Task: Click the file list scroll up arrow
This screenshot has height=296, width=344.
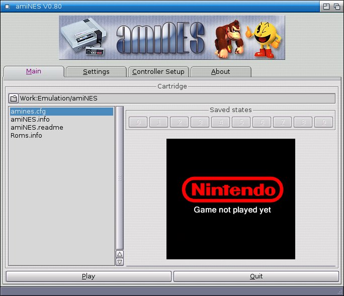Action: 120,254
